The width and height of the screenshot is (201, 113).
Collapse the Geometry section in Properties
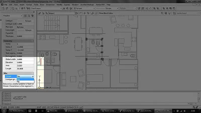[x=32, y=41]
